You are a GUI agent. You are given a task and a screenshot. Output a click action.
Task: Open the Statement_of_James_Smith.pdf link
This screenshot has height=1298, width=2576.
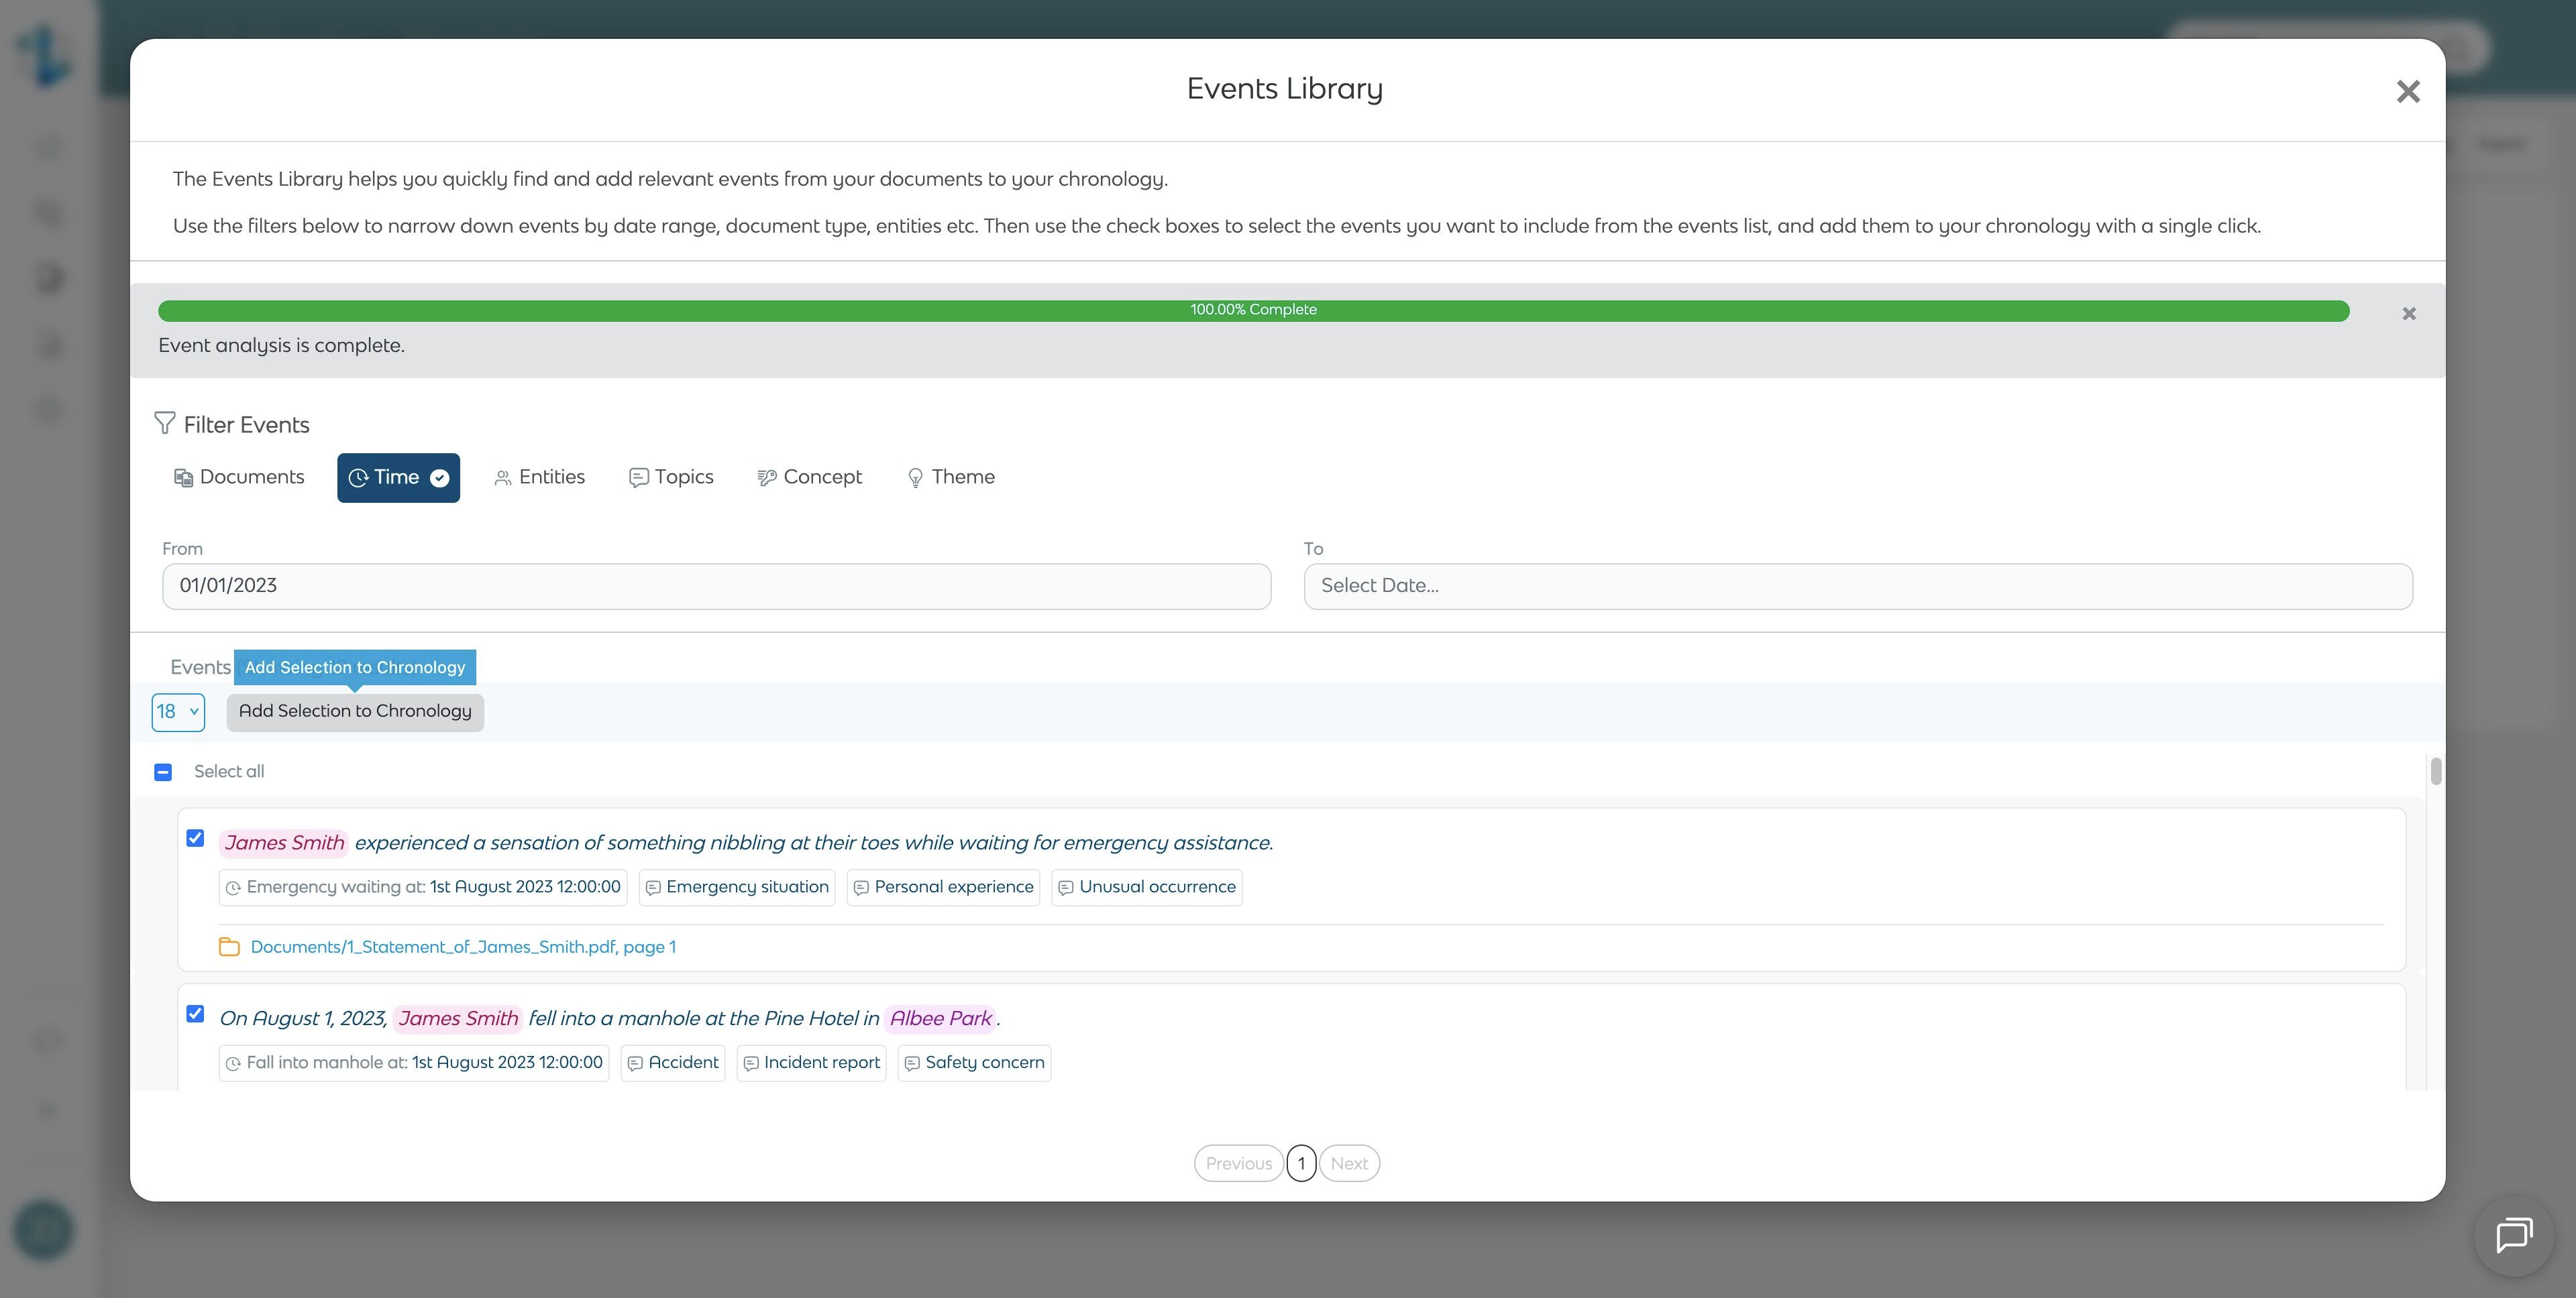pos(463,947)
